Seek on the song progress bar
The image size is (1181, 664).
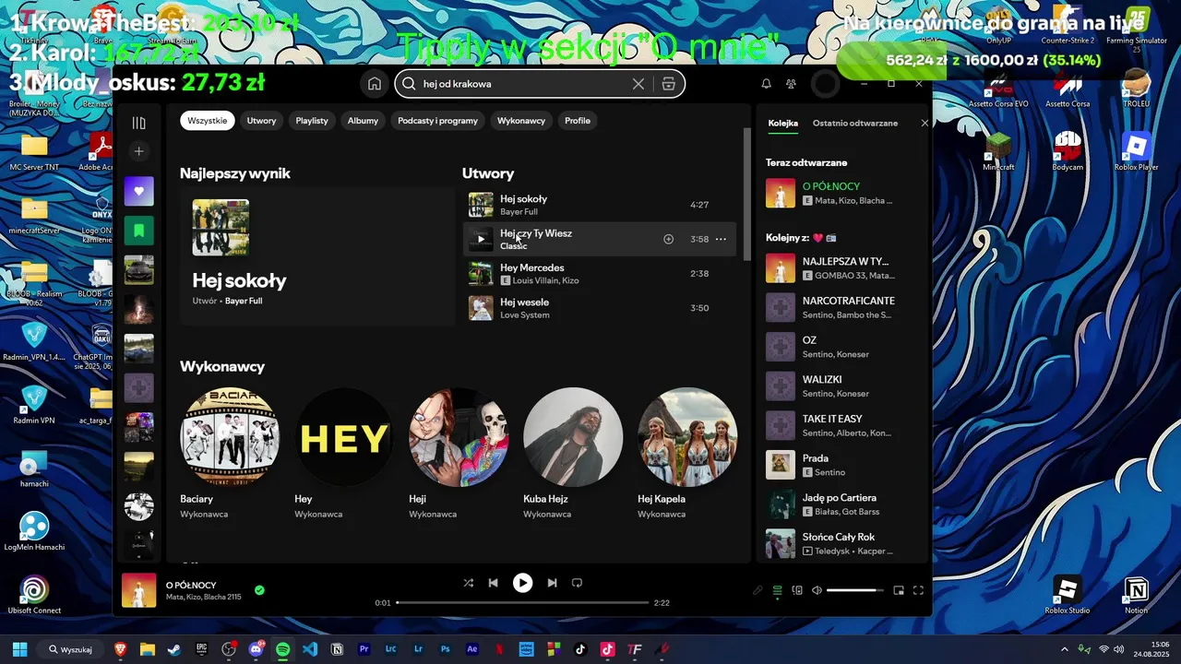(523, 602)
